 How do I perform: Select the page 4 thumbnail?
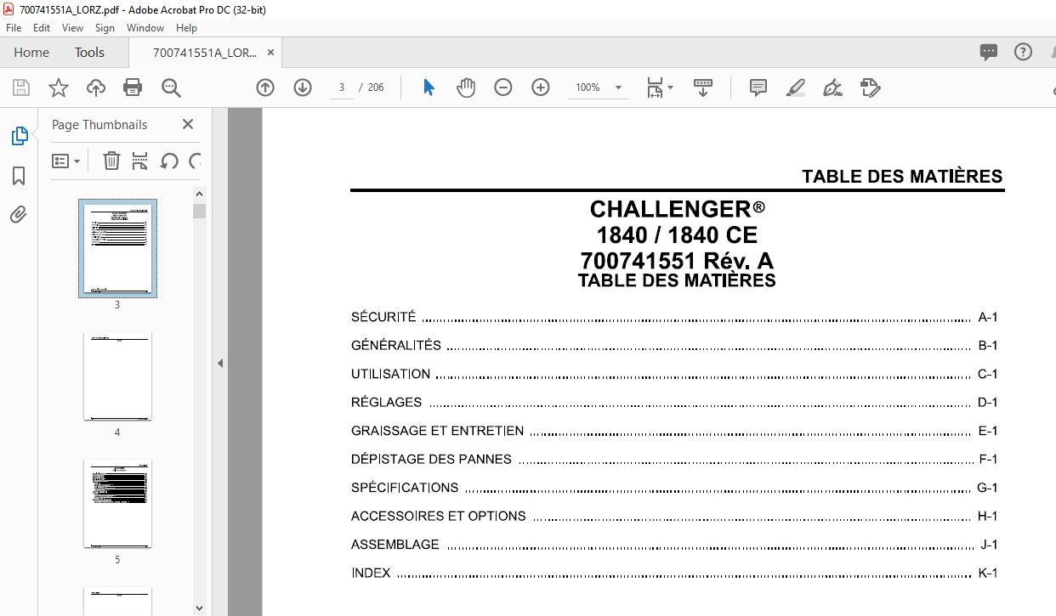click(117, 376)
